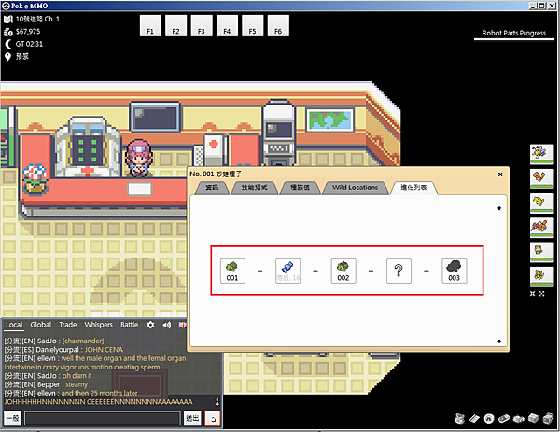Open the fourth bottom menu icon
The image size is (560, 432).
point(504,418)
